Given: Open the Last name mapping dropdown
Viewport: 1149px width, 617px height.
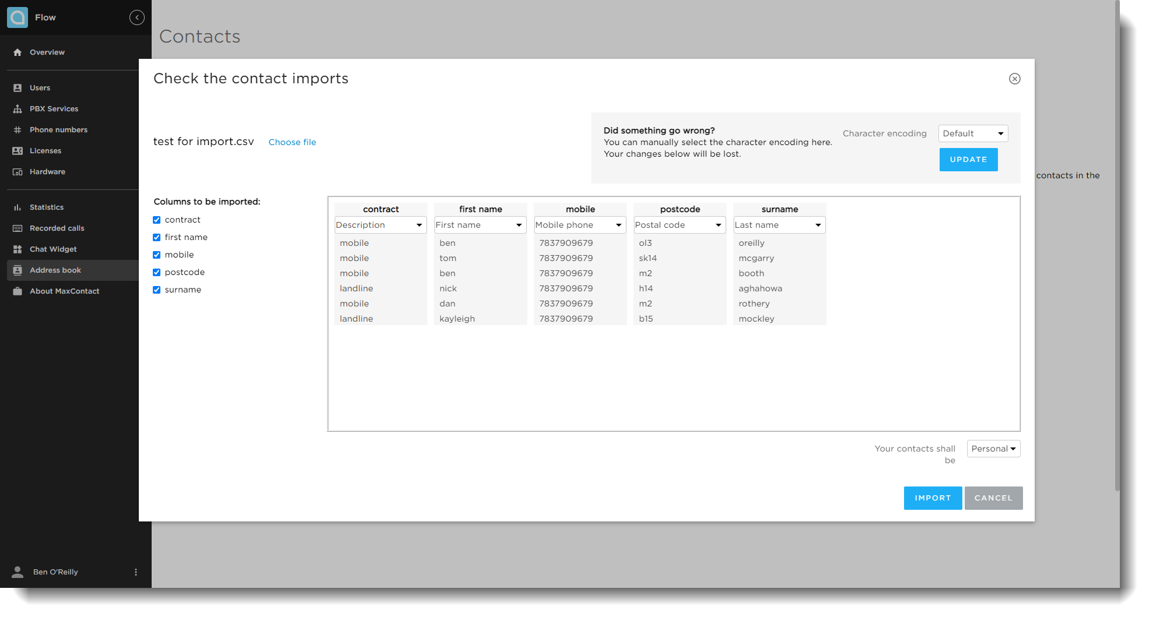Looking at the screenshot, I should point(779,225).
